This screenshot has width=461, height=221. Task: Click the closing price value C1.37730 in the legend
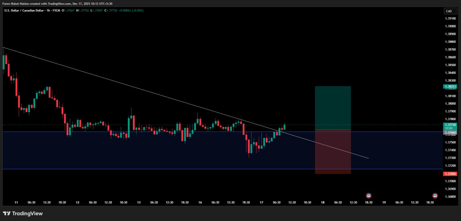point(113,10)
